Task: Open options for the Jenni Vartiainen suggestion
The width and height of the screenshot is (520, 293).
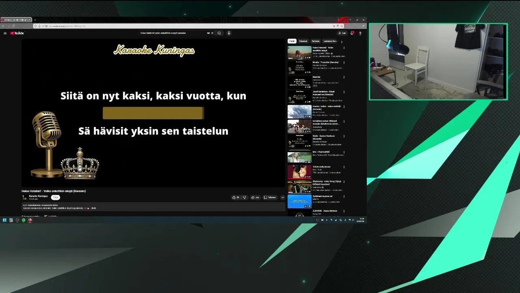Action: click(x=344, y=92)
